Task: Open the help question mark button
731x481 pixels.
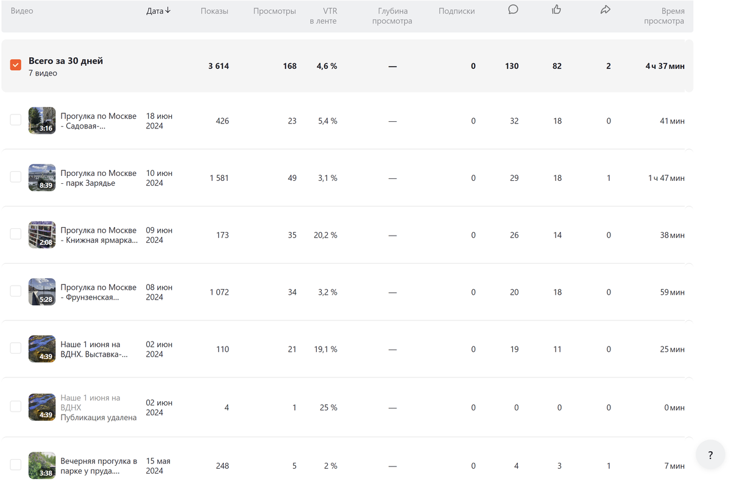Action: coord(710,455)
